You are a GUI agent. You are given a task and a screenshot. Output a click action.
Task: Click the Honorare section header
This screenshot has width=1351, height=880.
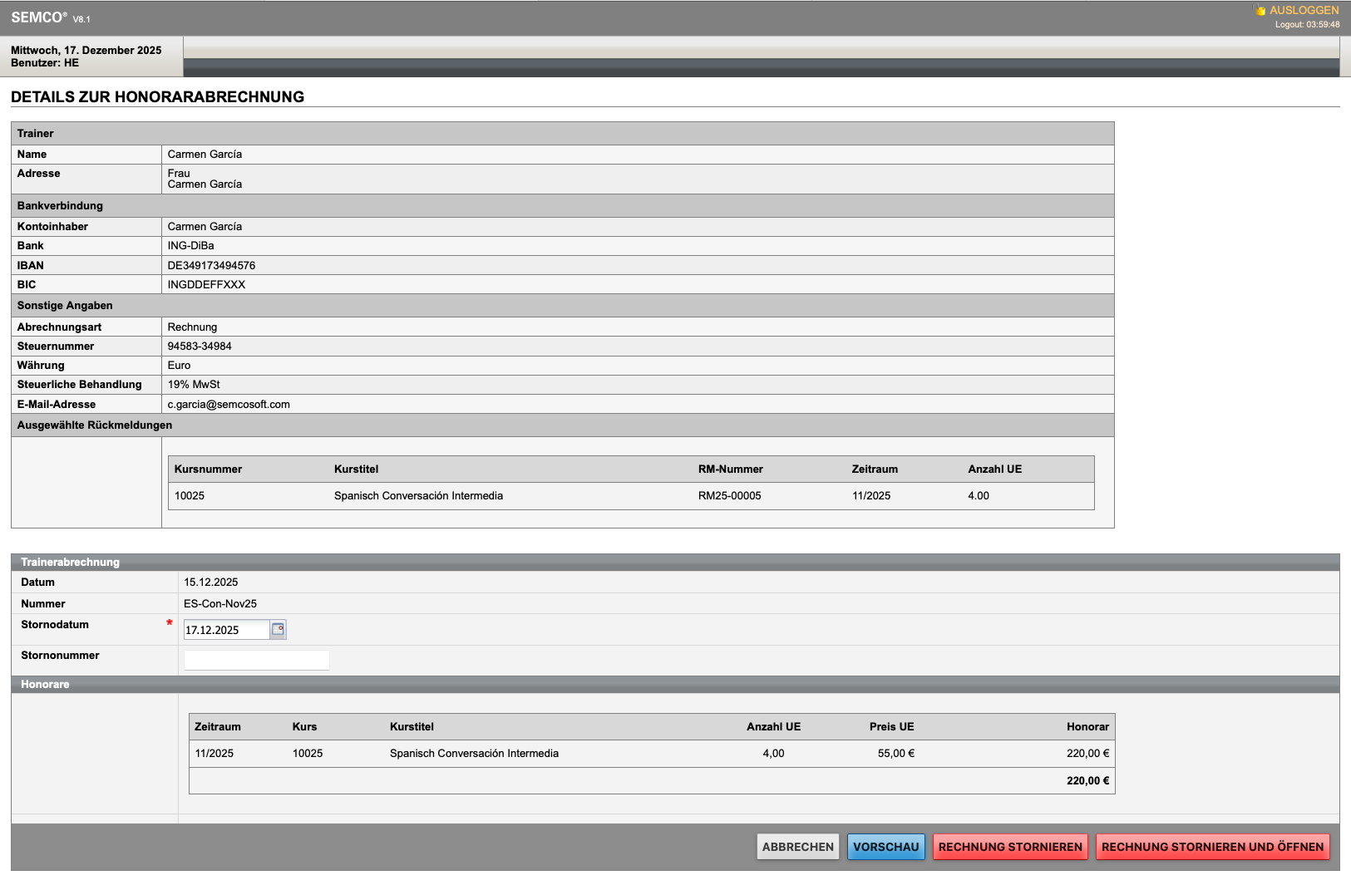45,685
